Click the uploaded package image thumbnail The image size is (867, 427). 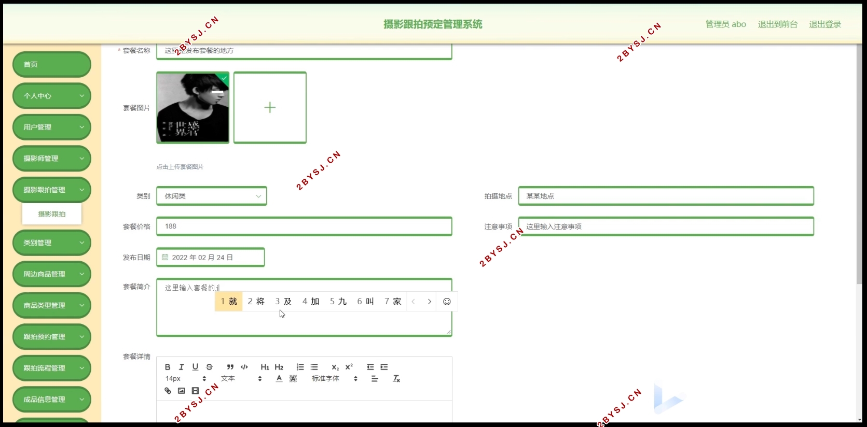pos(192,108)
